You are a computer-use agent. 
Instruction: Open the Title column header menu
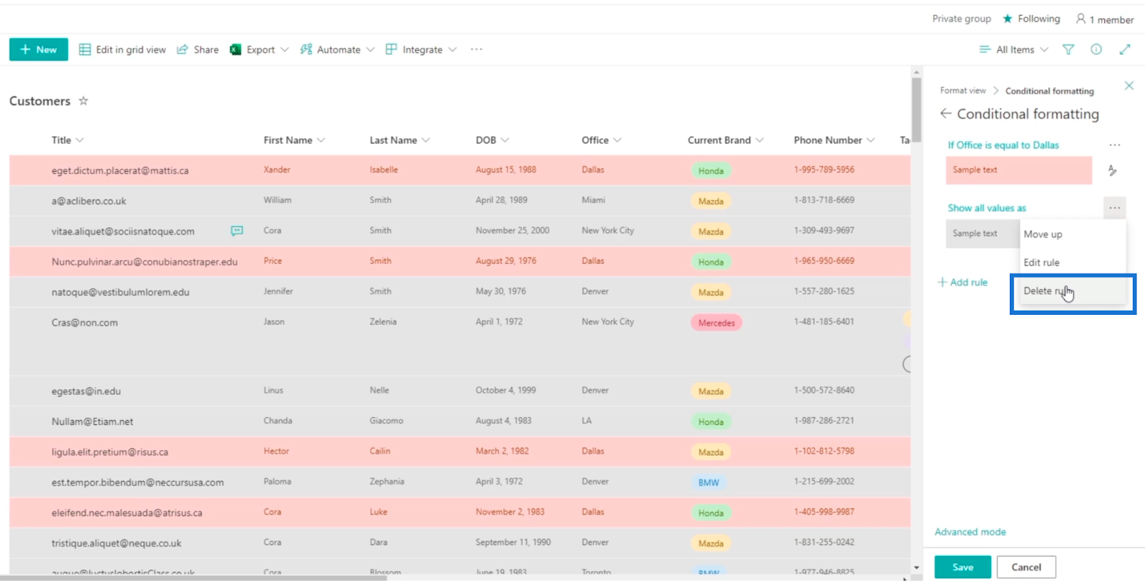(68, 140)
